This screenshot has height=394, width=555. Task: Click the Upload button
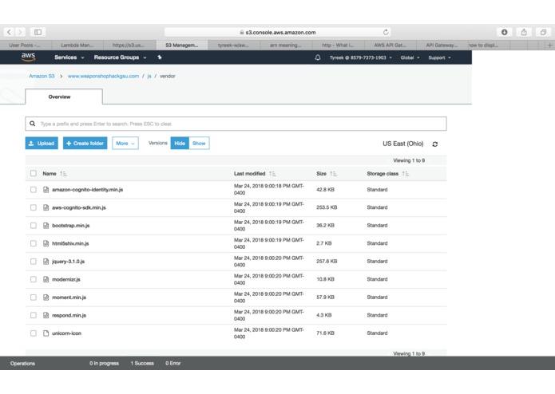(x=42, y=144)
